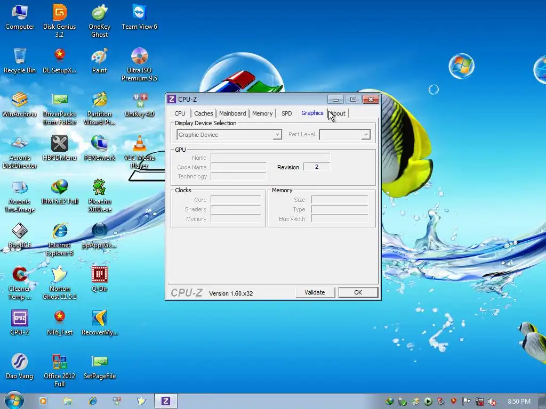Viewport: 546px width, 409px height.
Task: Open Disk Genius 3.2 icon
Action: point(60,20)
